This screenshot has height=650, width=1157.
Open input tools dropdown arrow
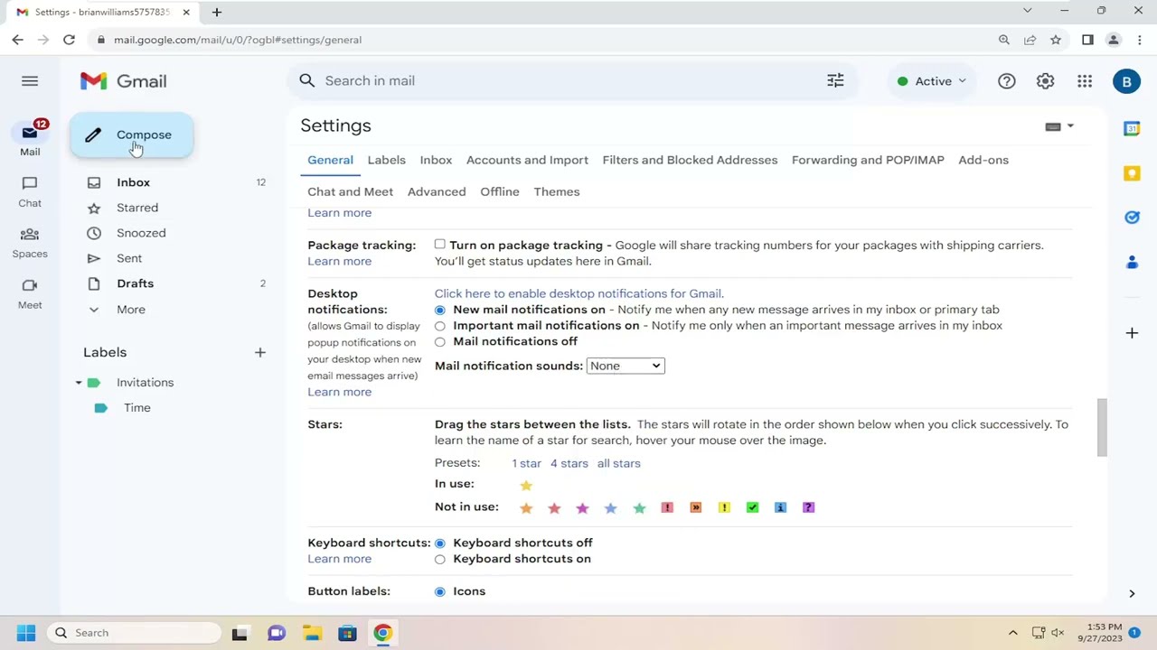[x=1070, y=126]
